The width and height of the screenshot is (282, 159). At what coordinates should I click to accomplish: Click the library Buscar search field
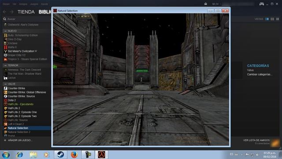[27, 19]
